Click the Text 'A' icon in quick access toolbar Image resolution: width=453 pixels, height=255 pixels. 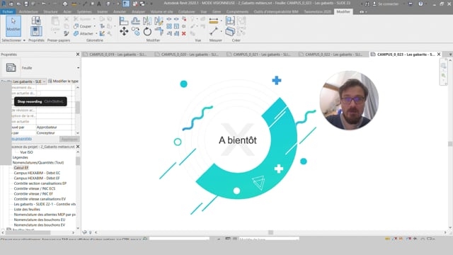point(99,4)
